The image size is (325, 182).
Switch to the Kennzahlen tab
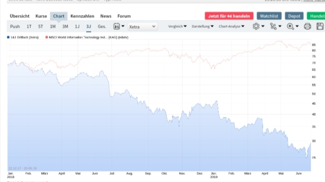(82, 16)
